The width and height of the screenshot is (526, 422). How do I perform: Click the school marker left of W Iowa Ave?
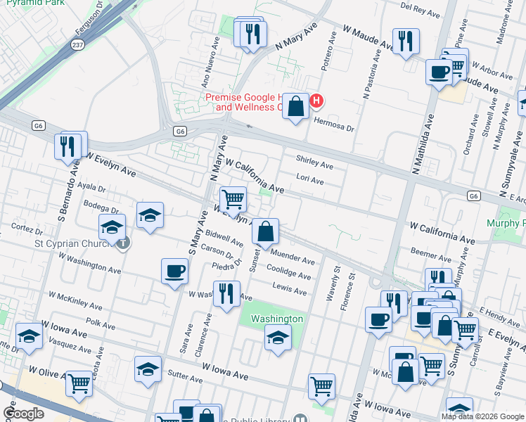click(x=30, y=337)
